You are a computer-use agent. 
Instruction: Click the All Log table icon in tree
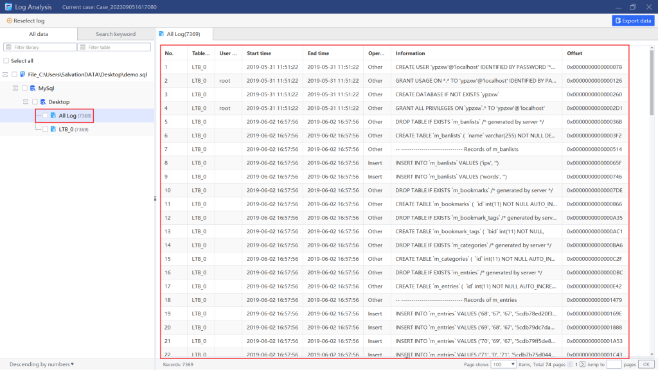(53, 116)
